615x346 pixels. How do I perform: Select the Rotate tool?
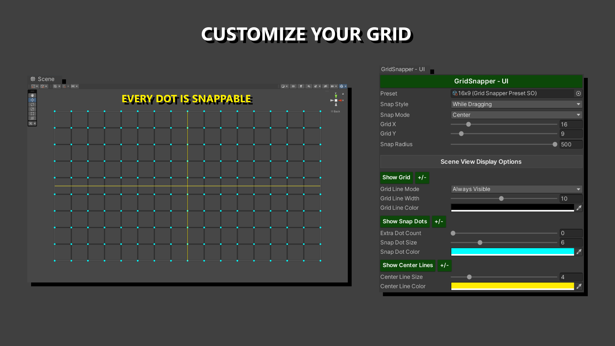tap(32, 104)
